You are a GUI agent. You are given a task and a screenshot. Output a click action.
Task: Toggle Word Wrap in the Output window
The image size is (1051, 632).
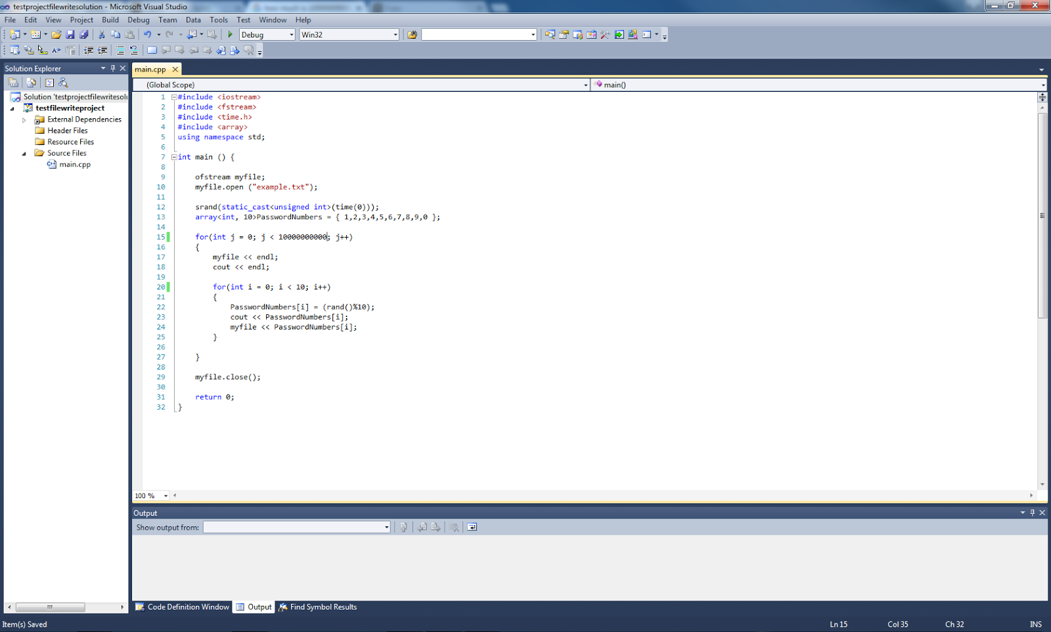pyautogui.click(x=472, y=527)
